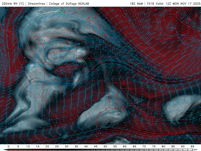The image size is (201, 151).
Task: Click the 10 value on the color scale
Action: pos(28,146)
